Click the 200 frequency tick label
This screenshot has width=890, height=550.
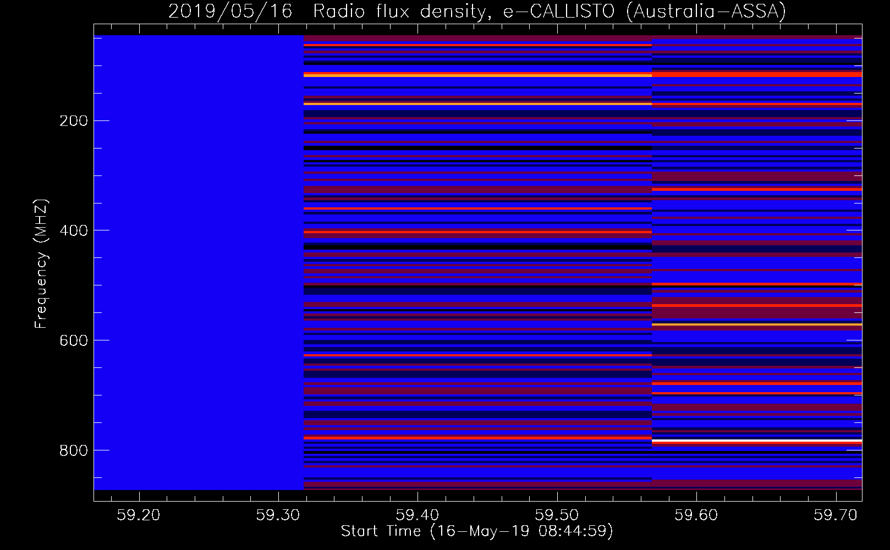point(73,120)
